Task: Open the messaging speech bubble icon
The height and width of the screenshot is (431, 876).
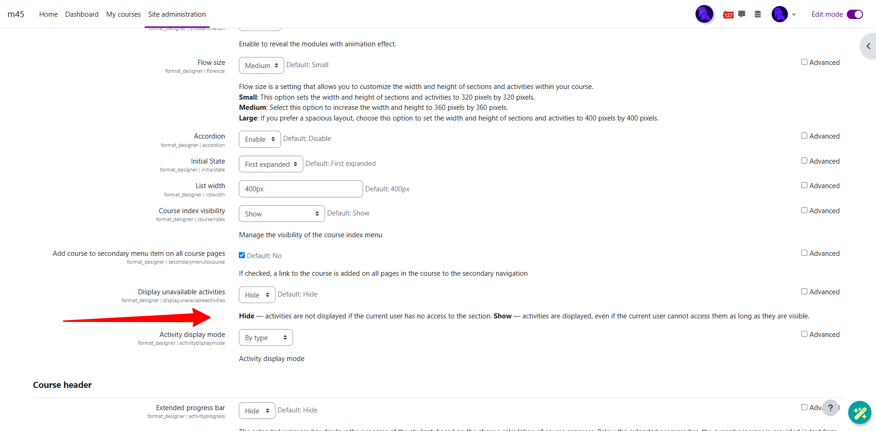Action: tap(742, 14)
